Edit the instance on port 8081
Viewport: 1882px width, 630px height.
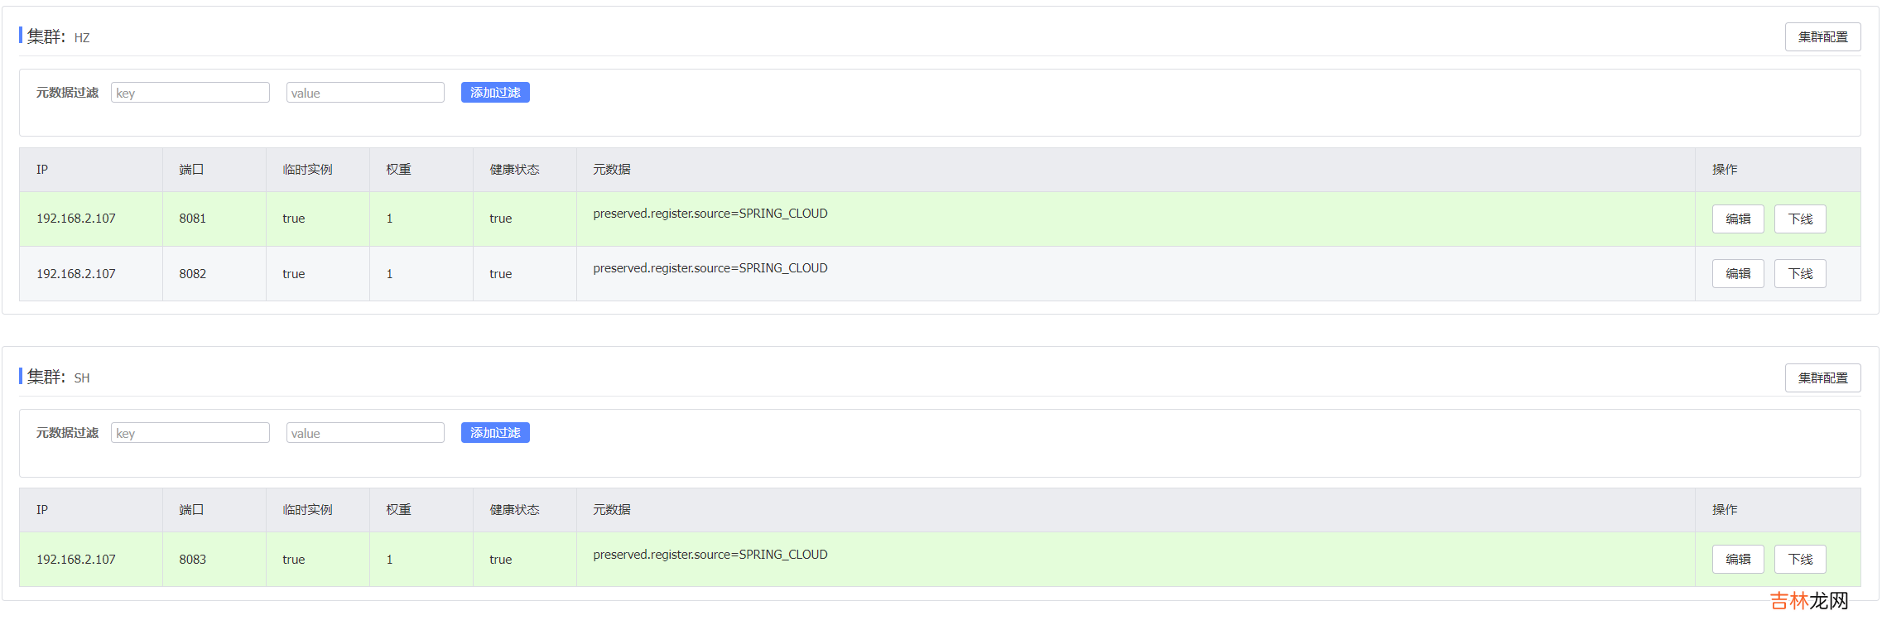1737,219
